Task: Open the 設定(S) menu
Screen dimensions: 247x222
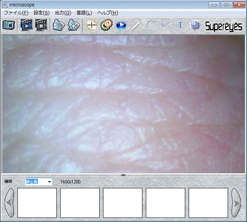Action: [x=42, y=13]
